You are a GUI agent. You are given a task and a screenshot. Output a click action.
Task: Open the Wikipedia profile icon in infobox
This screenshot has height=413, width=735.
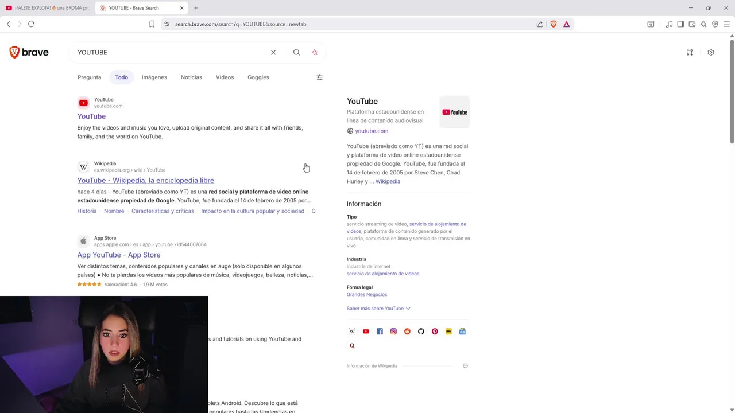pos(352,332)
